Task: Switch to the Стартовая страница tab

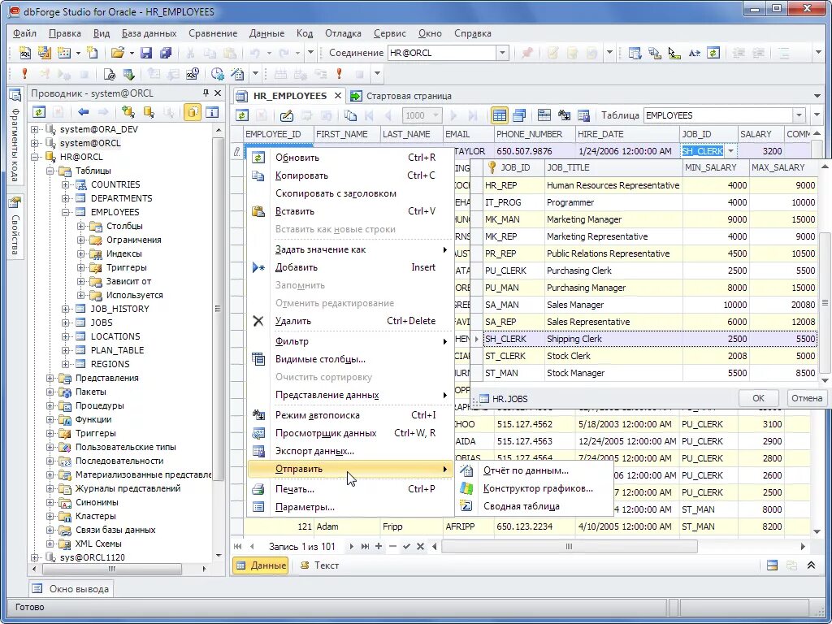Action: pyautogui.click(x=401, y=96)
